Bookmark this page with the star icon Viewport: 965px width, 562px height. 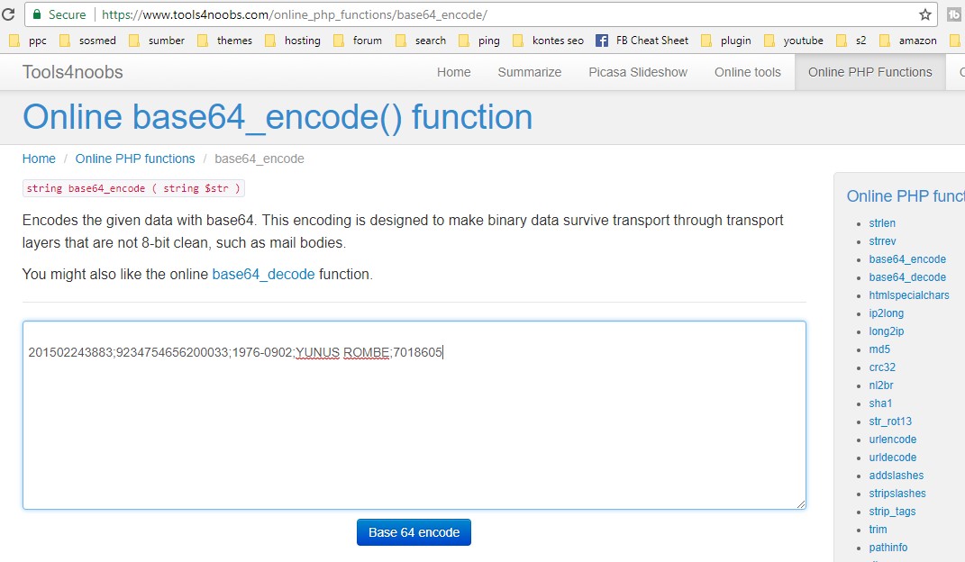tap(925, 14)
